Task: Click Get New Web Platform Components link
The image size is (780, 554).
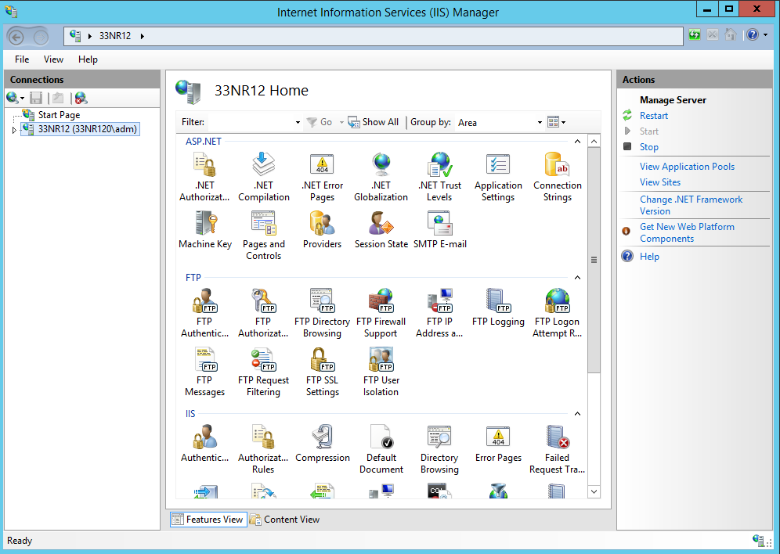Action: [x=687, y=232]
